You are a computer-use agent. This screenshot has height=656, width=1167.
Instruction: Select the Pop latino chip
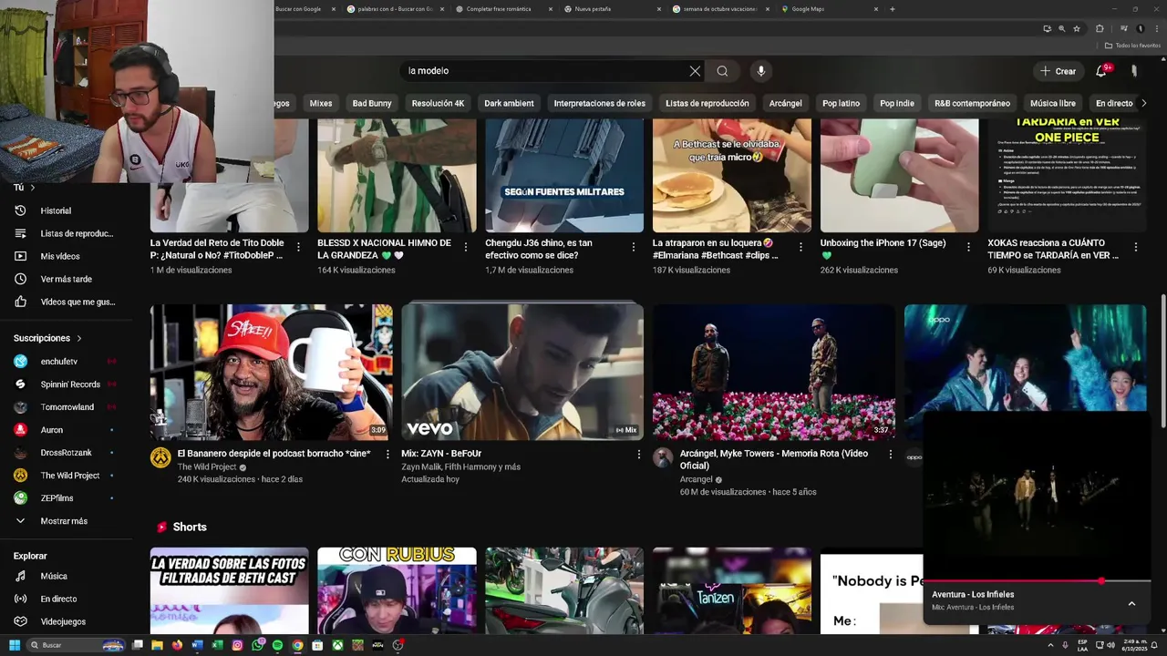pyautogui.click(x=841, y=103)
